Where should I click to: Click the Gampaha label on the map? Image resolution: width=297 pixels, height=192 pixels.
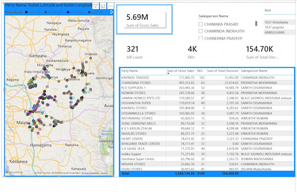(x=38, y=56)
